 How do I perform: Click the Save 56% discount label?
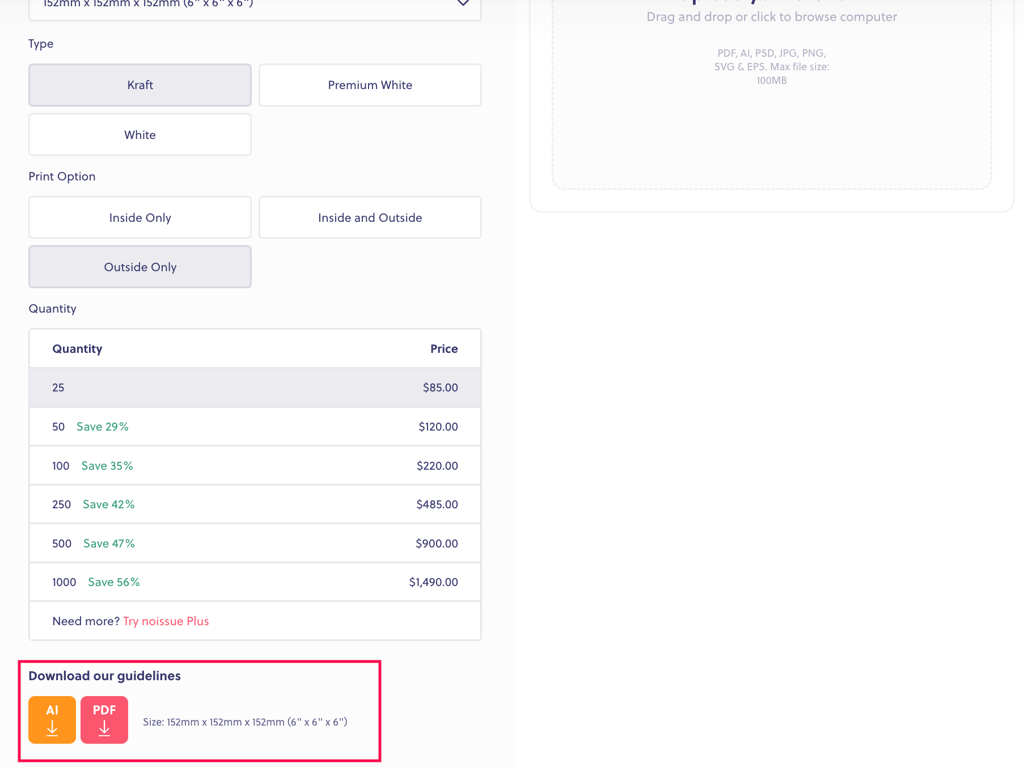[114, 582]
